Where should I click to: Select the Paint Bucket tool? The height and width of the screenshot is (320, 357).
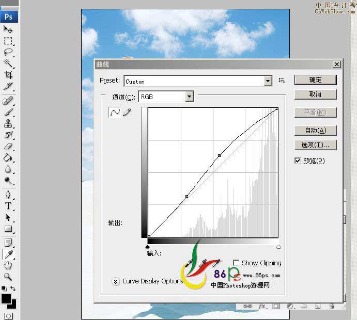point(8,157)
